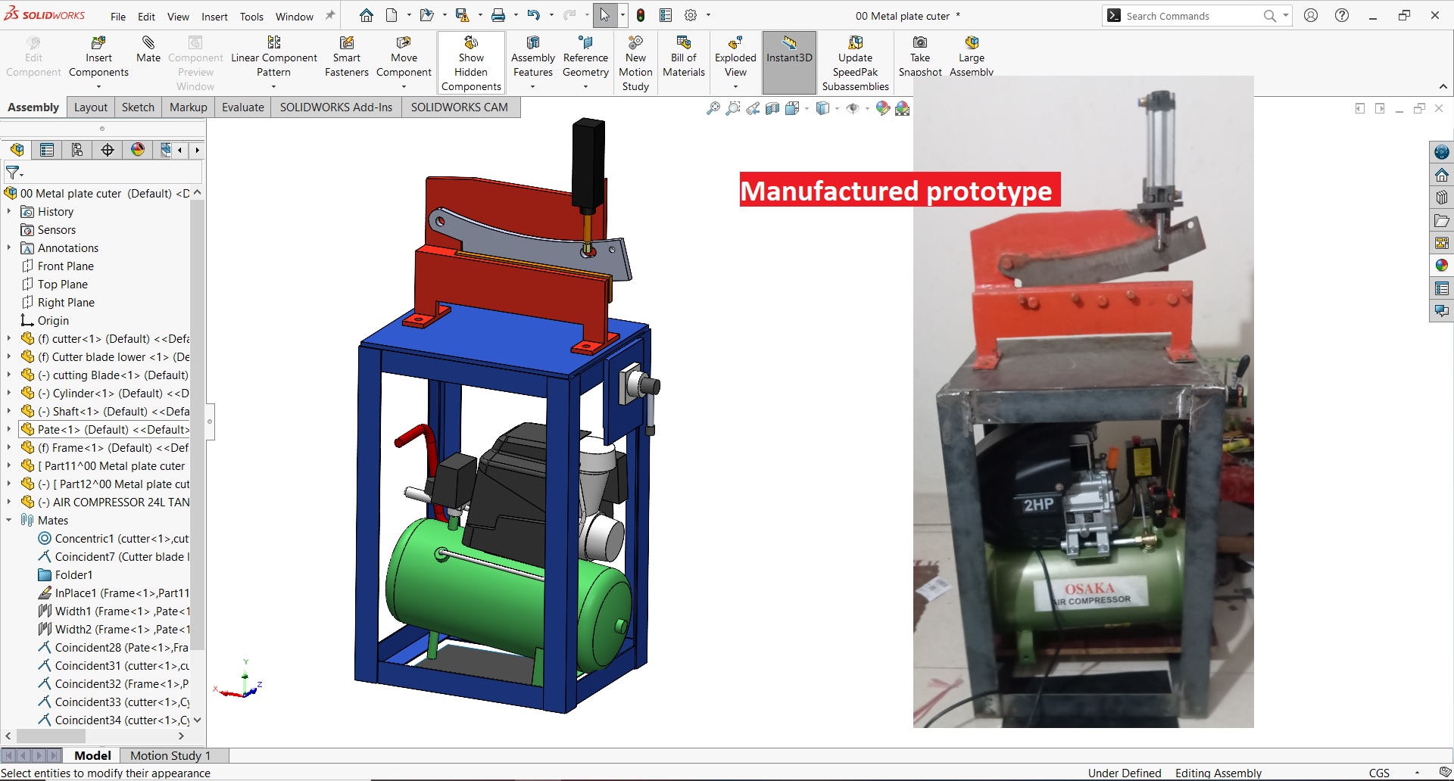This screenshot has width=1454, height=781.
Task: Start a New Motion Study
Action: click(x=635, y=64)
